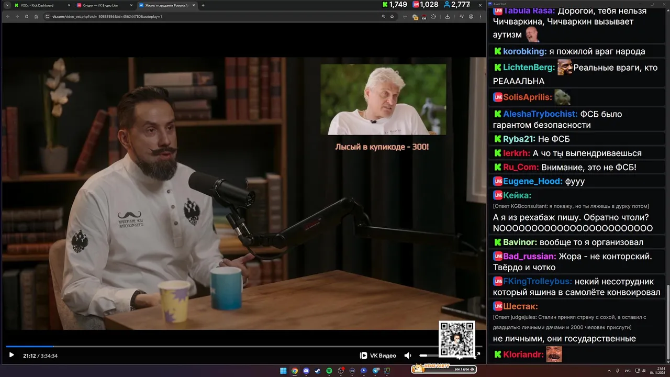
Task: Select username Bad_russian in chat
Action: click(x=530, y=256)
